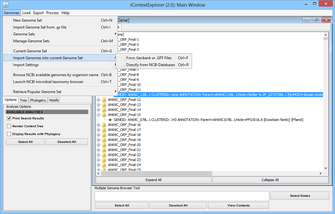The width and height of the screenshot is (335, 214).
Task: Choose Import Genome Set from .gs file
Action: tap(60, 27)
